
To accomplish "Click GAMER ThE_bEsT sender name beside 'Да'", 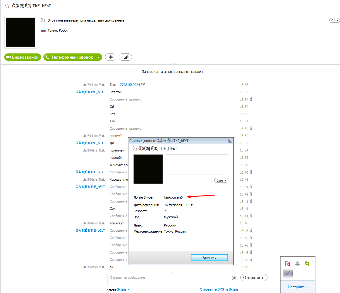I will point(90,143).
